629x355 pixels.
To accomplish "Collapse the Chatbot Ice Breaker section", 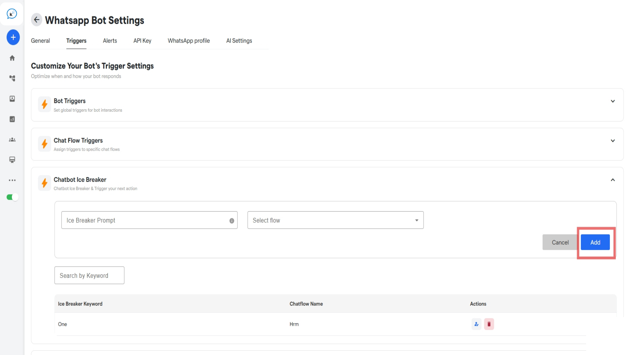I will coord(613,180).
